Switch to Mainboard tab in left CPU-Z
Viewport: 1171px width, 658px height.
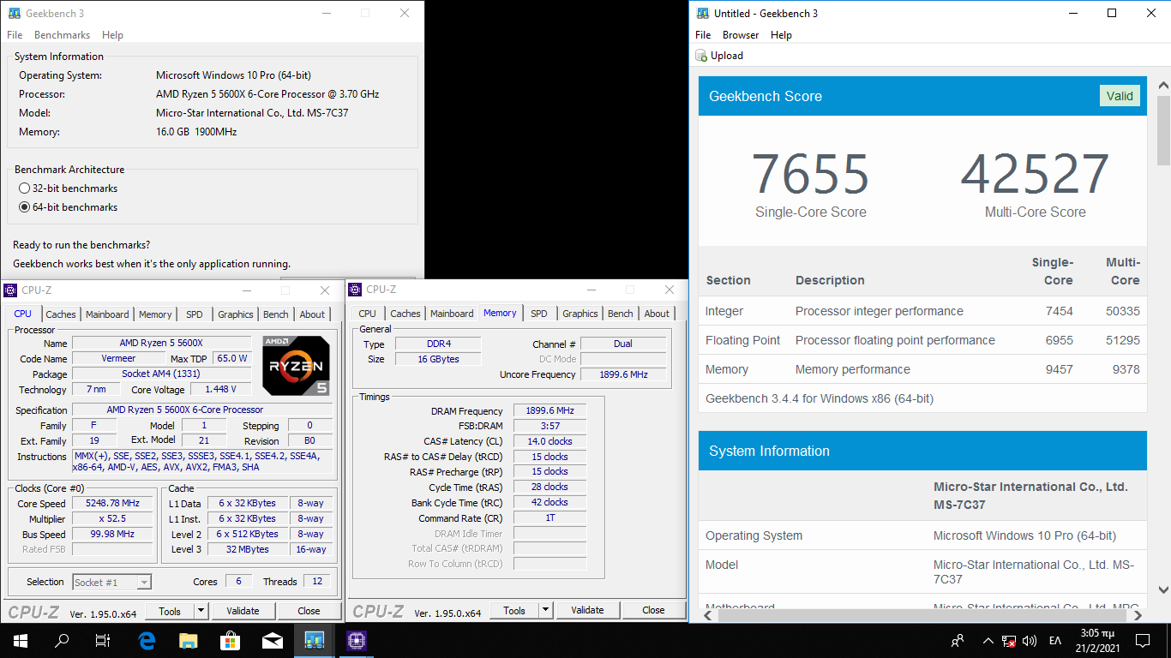[x=107, y=314]
